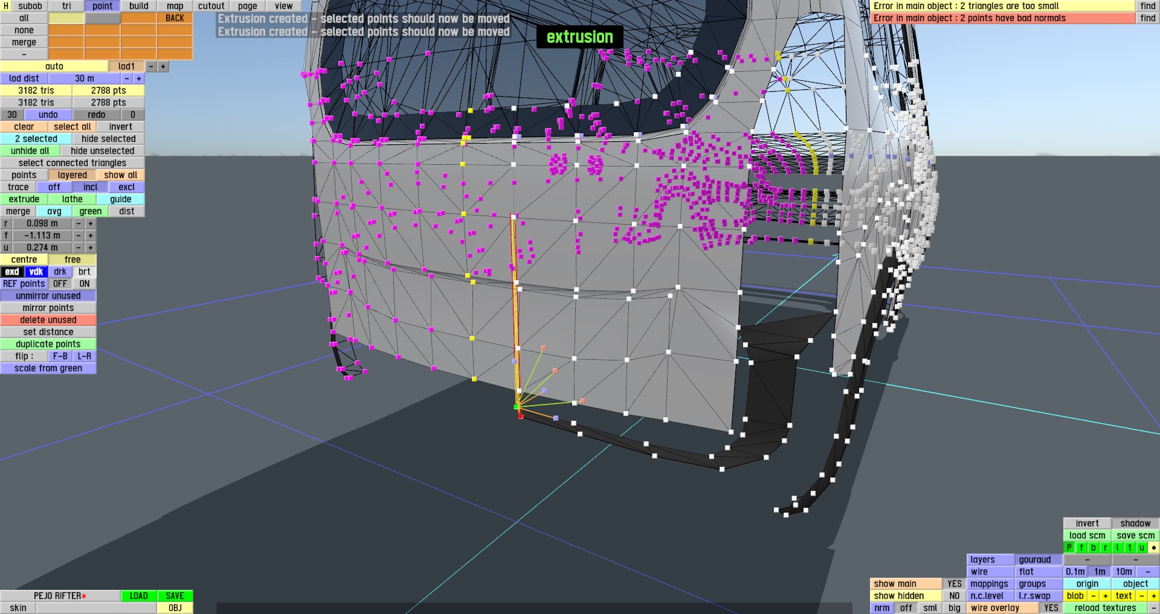Choose the vdk background brightness

click(x=36, y=272)
